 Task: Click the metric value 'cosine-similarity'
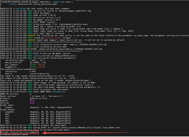(40, 74)
